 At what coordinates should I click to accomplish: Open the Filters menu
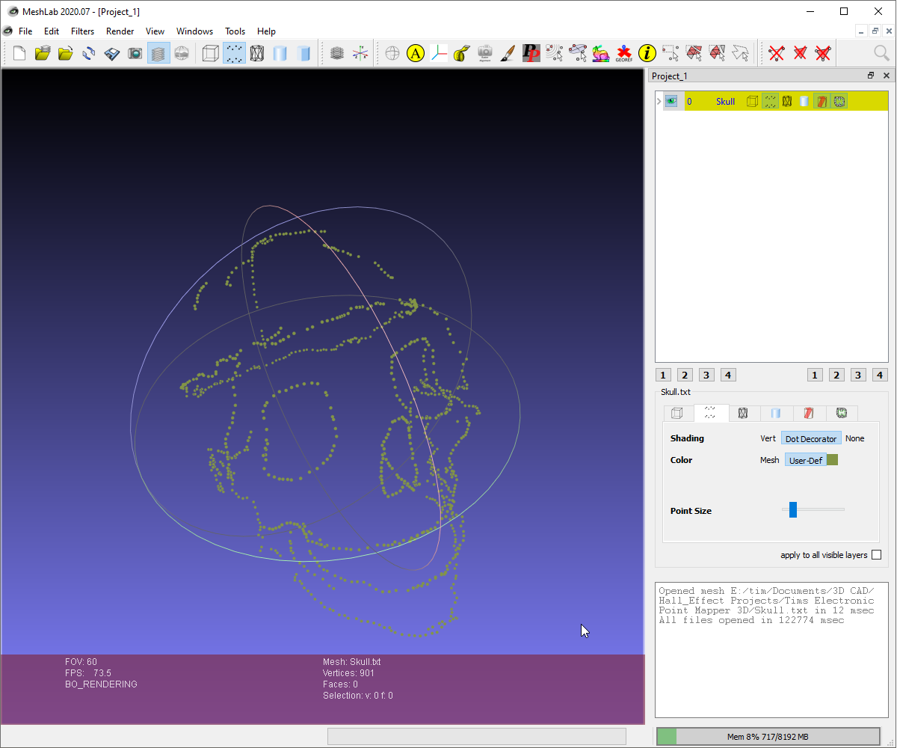pyautogui.click(x=82, y=31)
